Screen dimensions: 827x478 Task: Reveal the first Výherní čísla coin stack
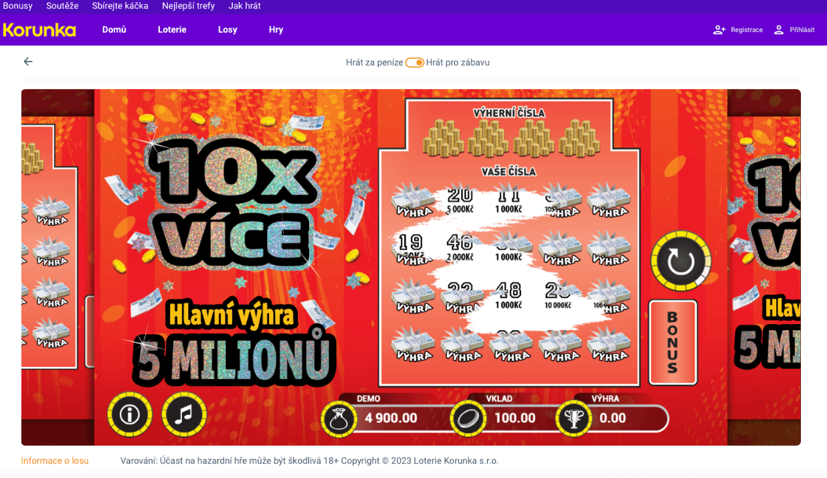coord(442,139)
